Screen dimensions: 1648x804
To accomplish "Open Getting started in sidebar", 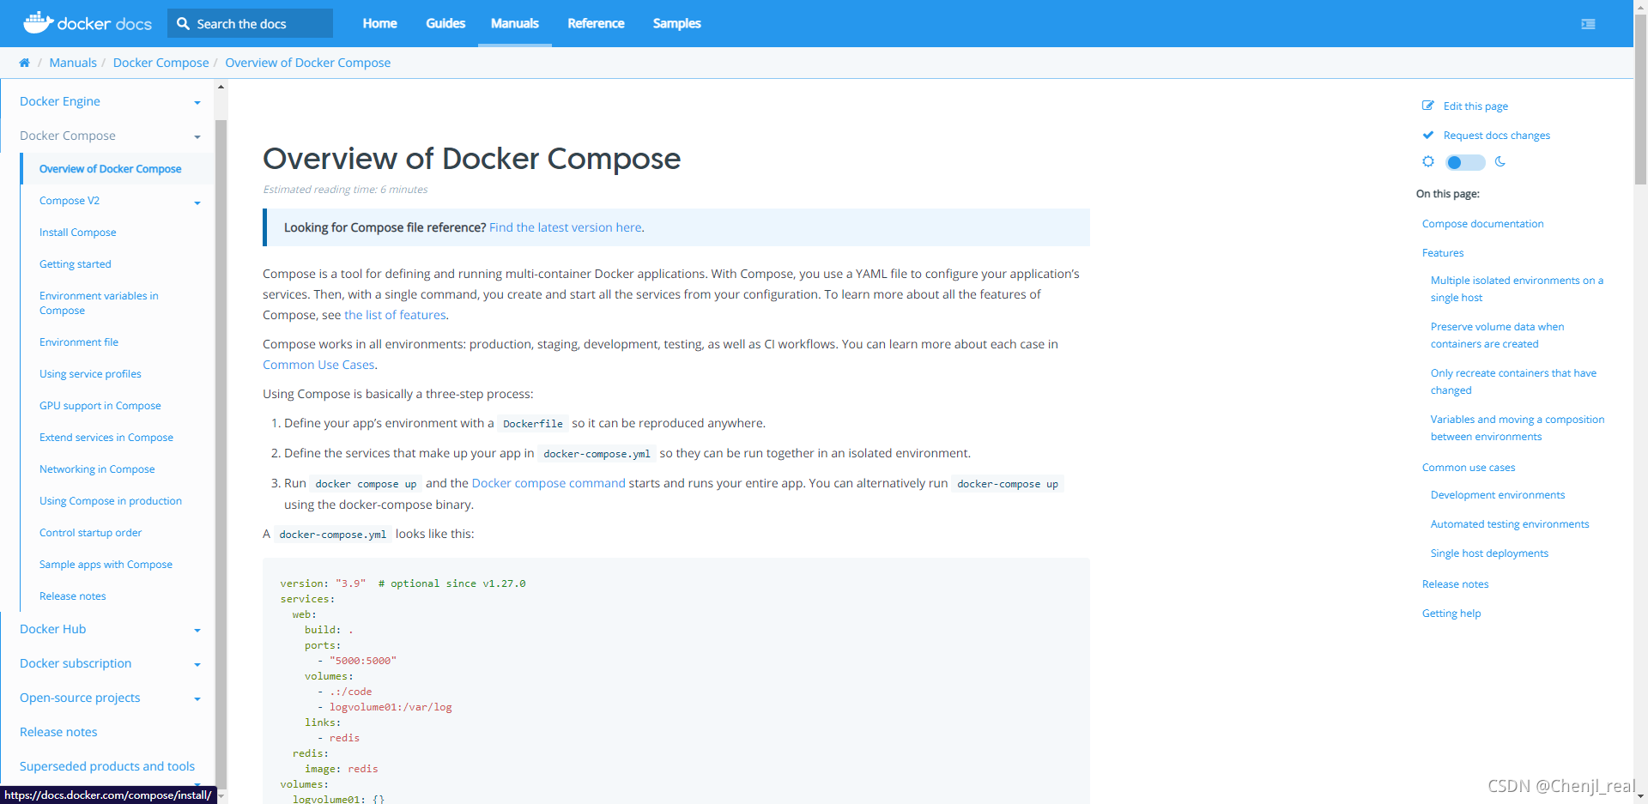I will click(75, 264).
